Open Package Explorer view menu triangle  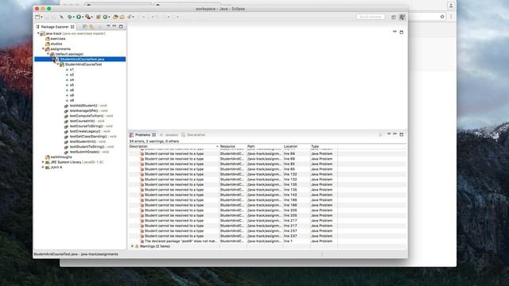tap(108, 26)
